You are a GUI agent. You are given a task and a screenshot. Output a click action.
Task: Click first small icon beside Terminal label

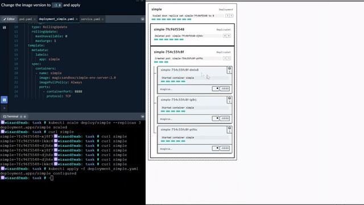(21, 116)
